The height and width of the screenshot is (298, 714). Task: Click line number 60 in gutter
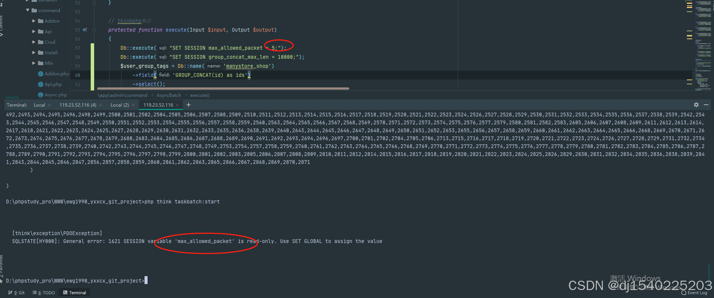[x=78, y=75]
